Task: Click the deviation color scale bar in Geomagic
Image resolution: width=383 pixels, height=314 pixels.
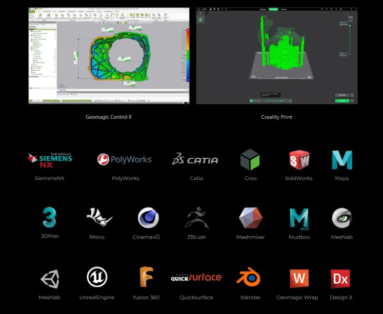Action: (x=188, y=55)
